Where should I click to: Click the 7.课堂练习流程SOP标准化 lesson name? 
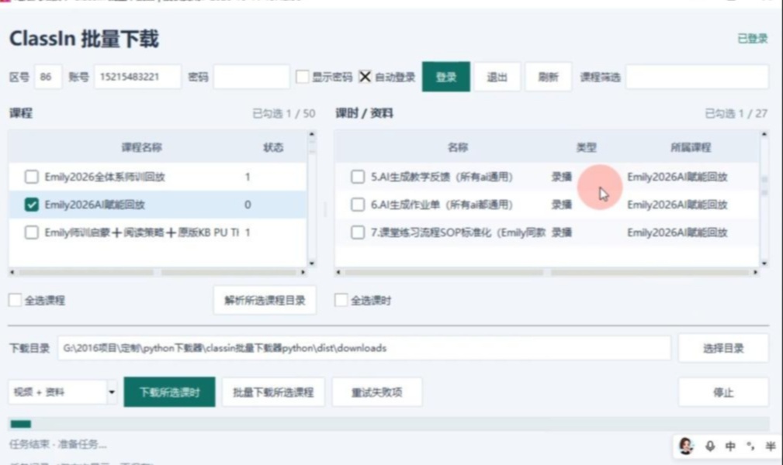(458, 232)
